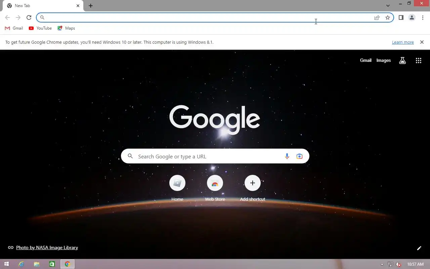430x269 pixels.
Task: Start voice search with microphone icon
Action: pos(287,156)
